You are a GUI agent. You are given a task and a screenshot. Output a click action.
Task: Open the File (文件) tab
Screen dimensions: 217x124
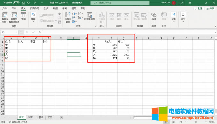(4, 8)
